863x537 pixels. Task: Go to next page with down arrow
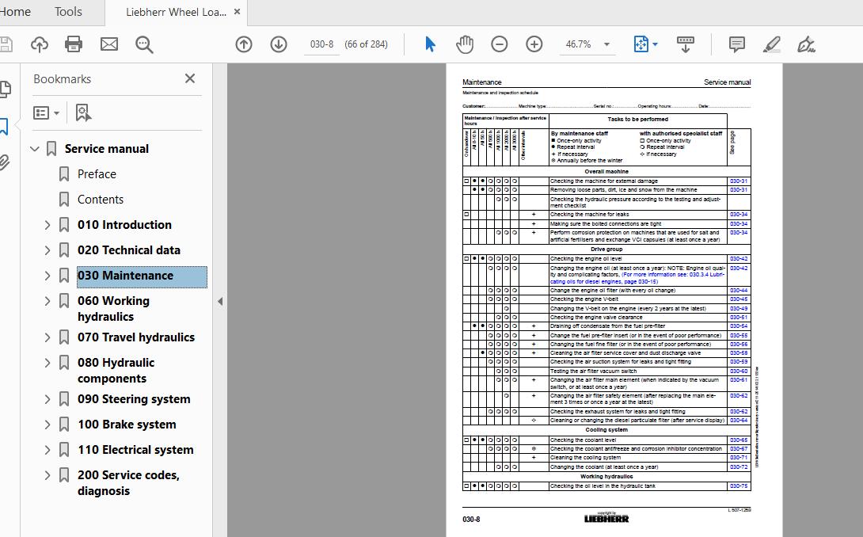[278, 44]
